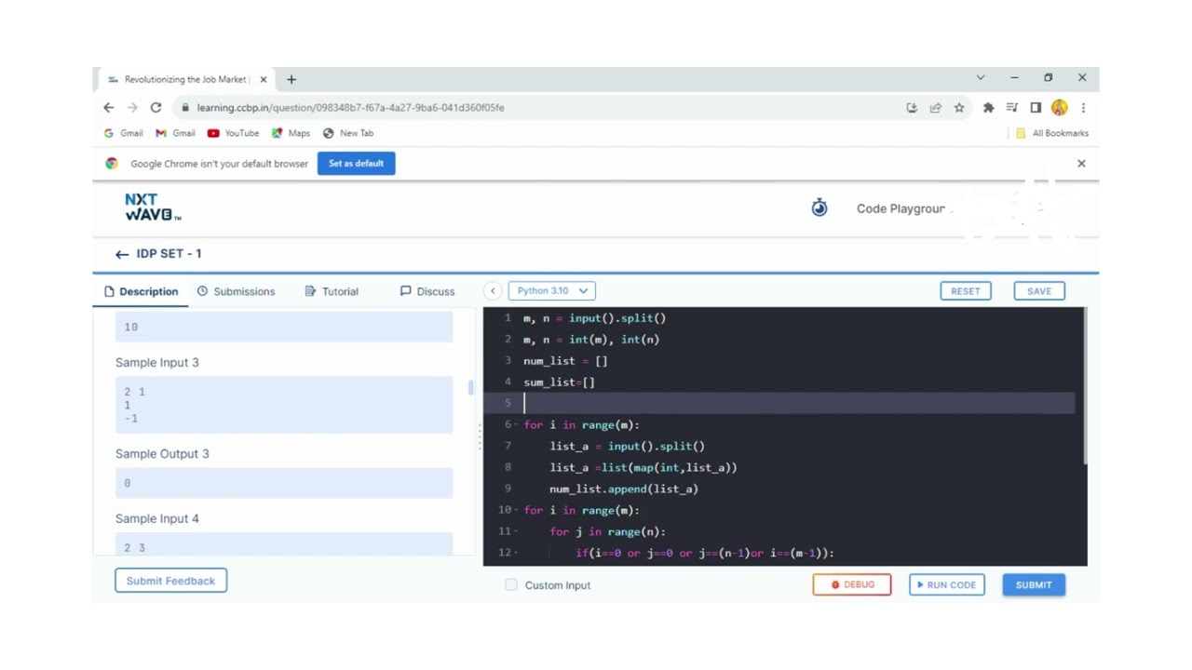Image resolution: width=1192 pixels, height=670 pixels.
Task: Click code line 'num_list = []'
Action: (565, 361)
